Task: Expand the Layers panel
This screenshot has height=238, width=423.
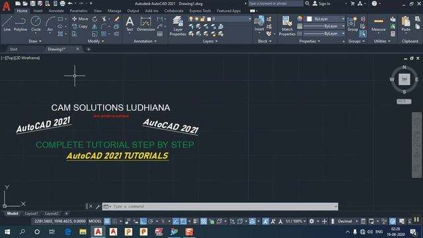Action: (210, 41)
